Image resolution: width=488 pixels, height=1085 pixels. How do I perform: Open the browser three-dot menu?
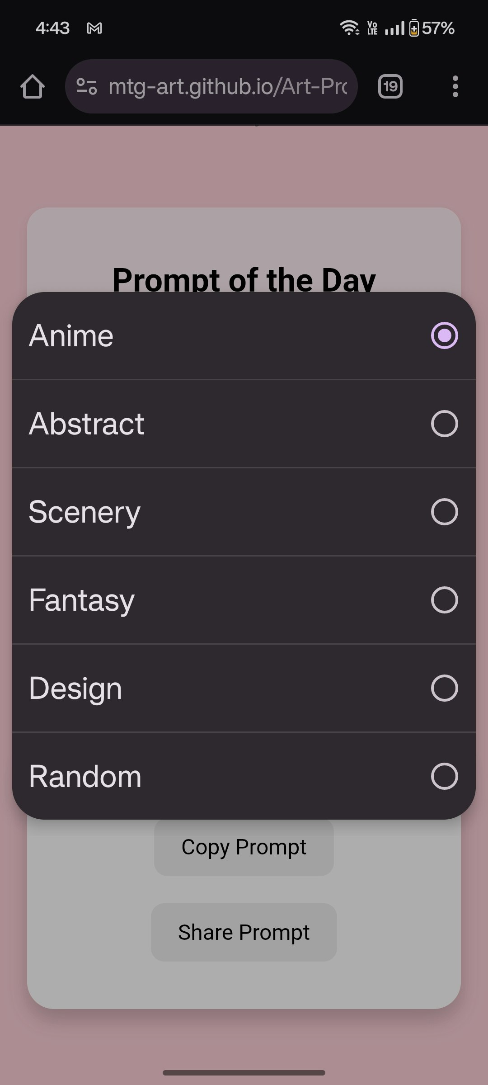tap(455, 86)
